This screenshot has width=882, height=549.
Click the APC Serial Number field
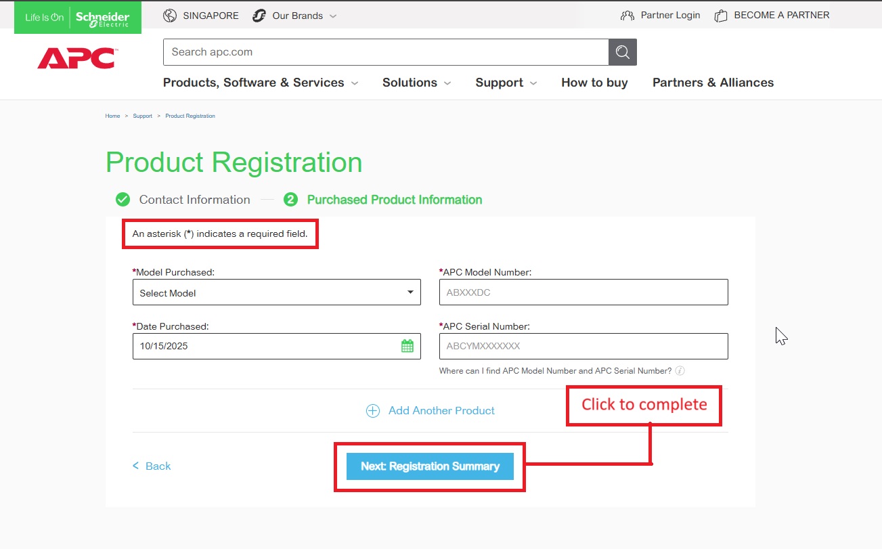pos(583,346)
